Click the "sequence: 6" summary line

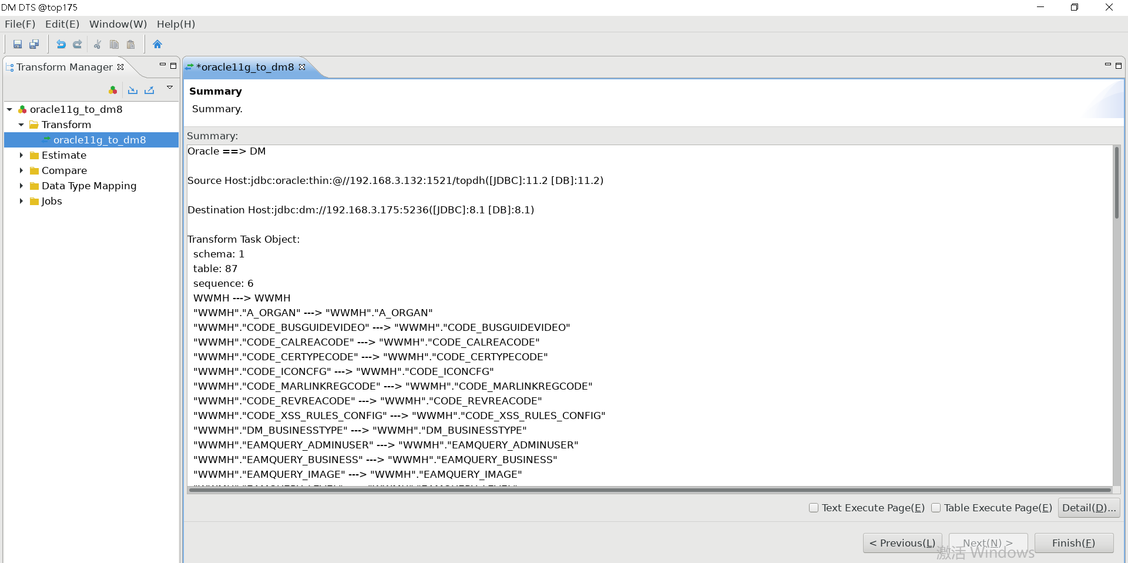pos(223,283)
